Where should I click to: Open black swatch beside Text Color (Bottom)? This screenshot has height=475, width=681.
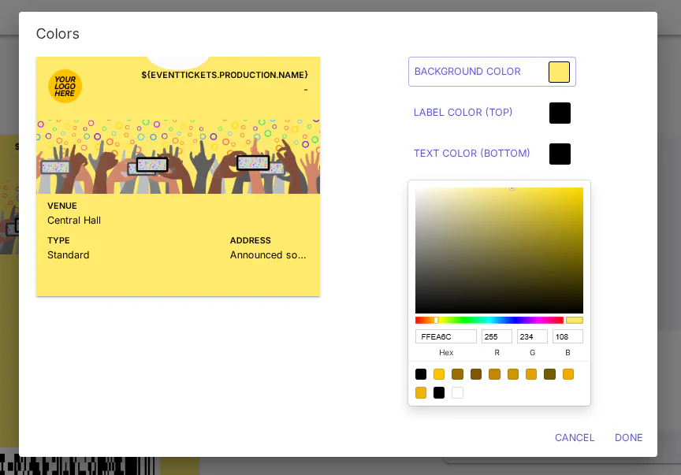pos(560,154)
